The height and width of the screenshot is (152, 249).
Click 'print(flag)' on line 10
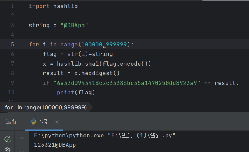point(76,92)
